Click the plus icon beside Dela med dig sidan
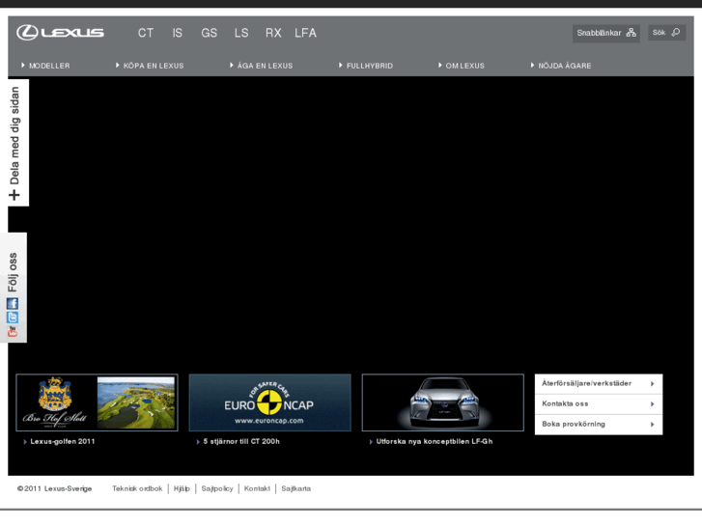Screen dimensions: 702x526 click(x=14, y=195)
